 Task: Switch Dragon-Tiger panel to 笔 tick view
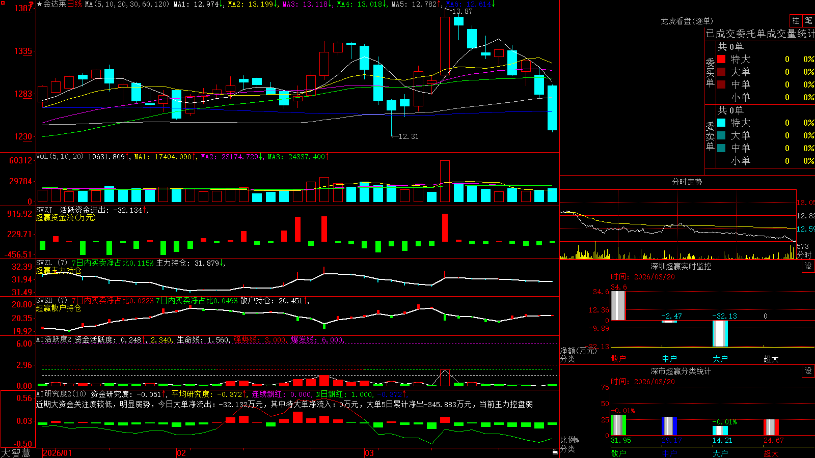(808, 20)
